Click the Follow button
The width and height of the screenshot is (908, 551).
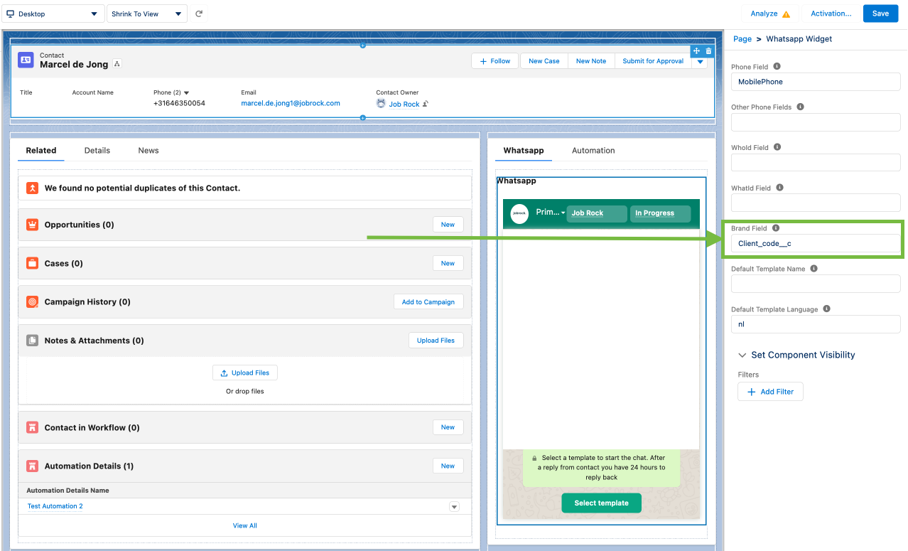point(495,61)
